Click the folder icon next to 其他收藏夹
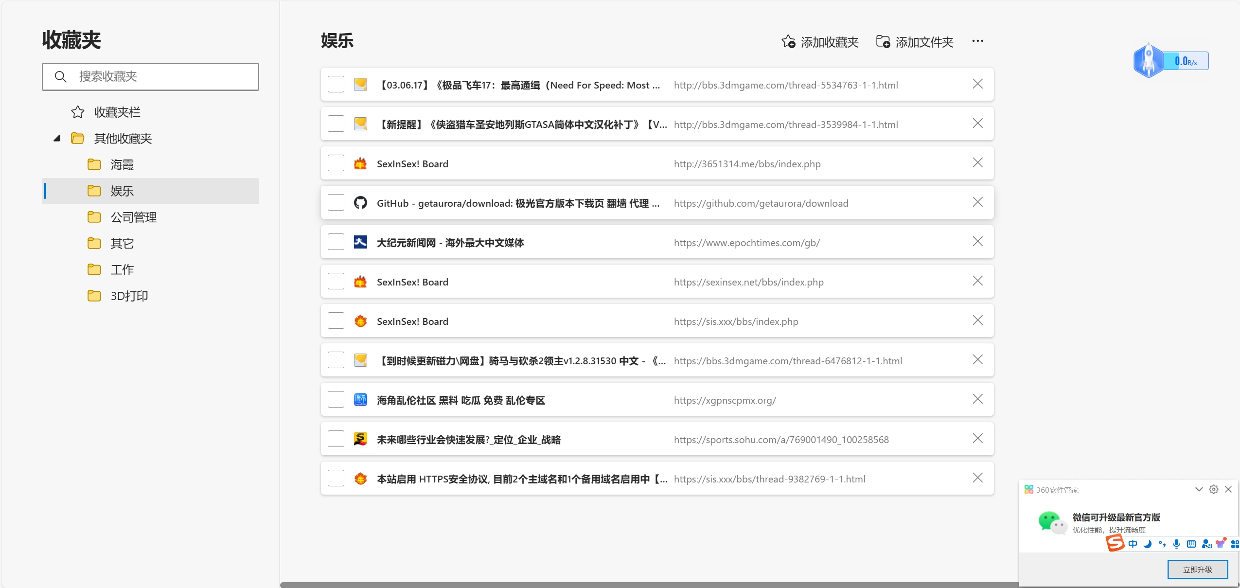This screenshot has width=1240, height=588. (x=77, y=139)
